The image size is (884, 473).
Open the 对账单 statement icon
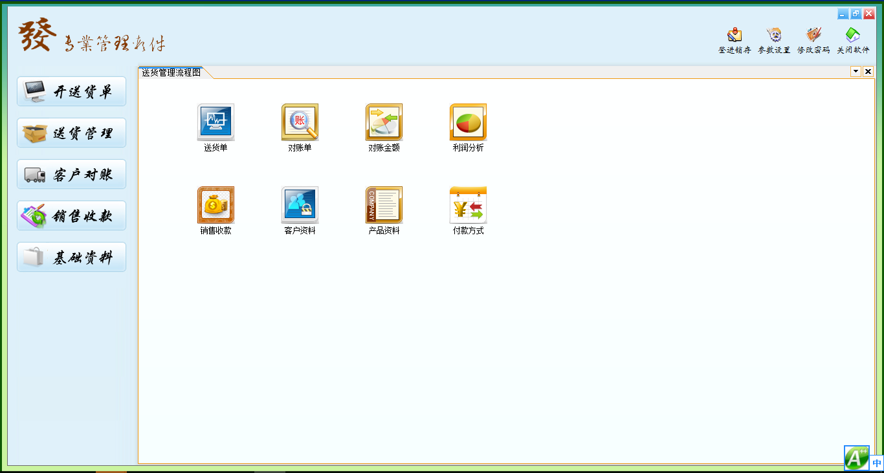[300, 122]
